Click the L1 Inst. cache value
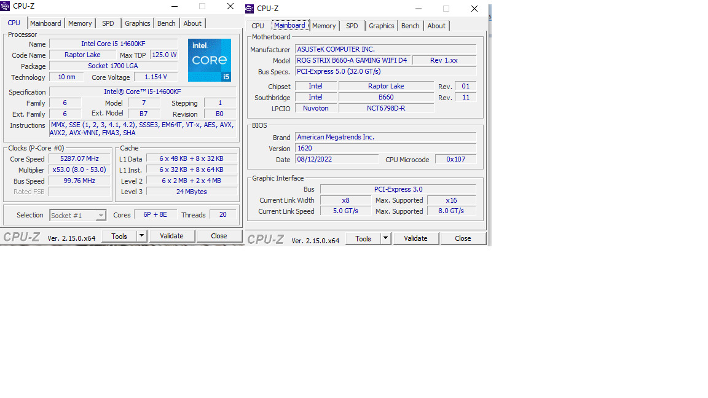The height and width of the screenshot is (398, 708). click(192, 170)
